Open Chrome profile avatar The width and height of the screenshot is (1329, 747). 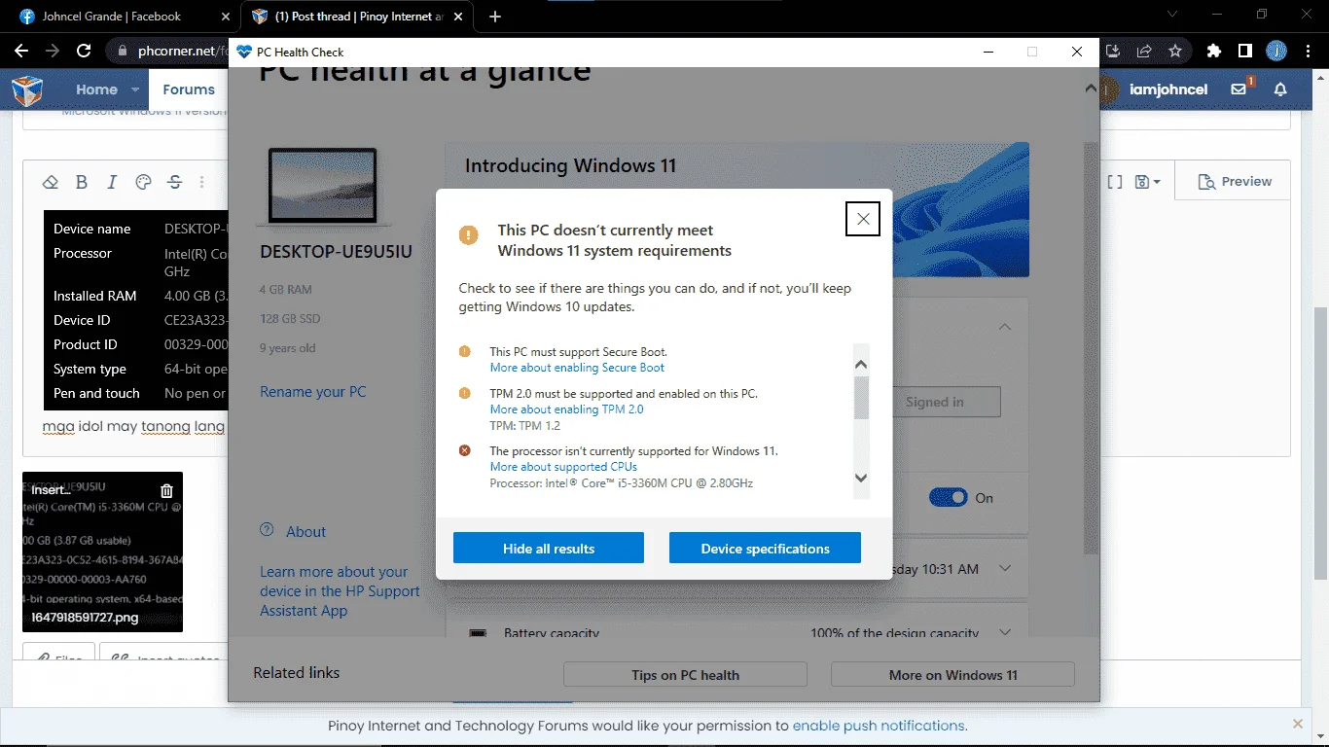coord(1276,51)
